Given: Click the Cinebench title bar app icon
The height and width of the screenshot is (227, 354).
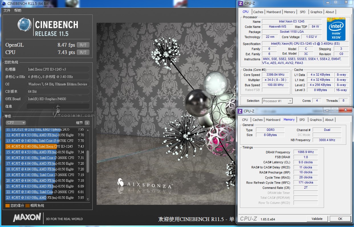Looking at the screenshot, I should pyautogui.click(x=4, y=3).
